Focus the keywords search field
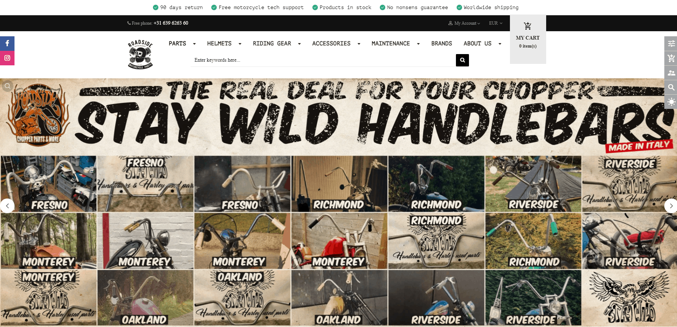The image size is (677, 327). (323, 60)
